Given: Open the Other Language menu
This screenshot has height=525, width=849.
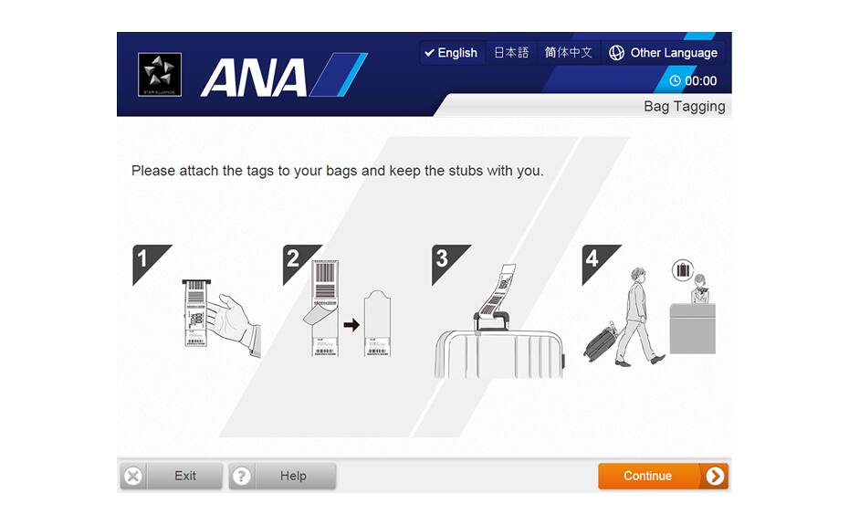Looking at the screenshot, I should (x=664, y=53).
